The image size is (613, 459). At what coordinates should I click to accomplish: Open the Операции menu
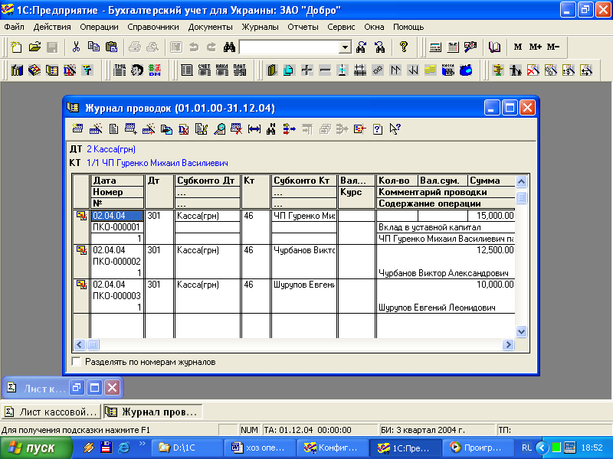tap(99, 27)
